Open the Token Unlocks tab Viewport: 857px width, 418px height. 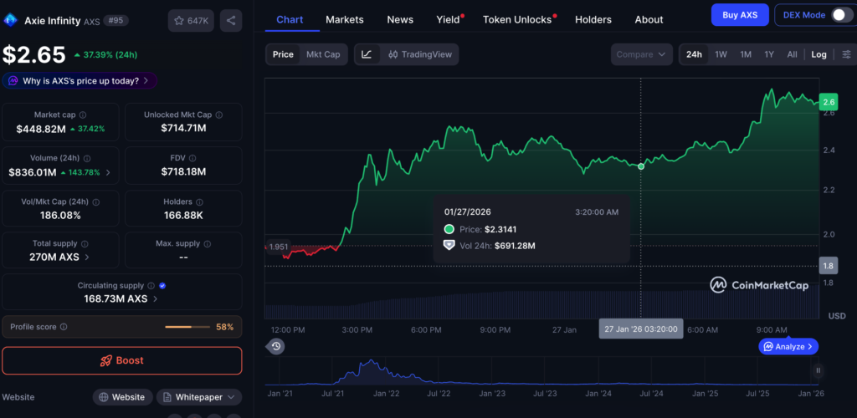click(517, 19)
